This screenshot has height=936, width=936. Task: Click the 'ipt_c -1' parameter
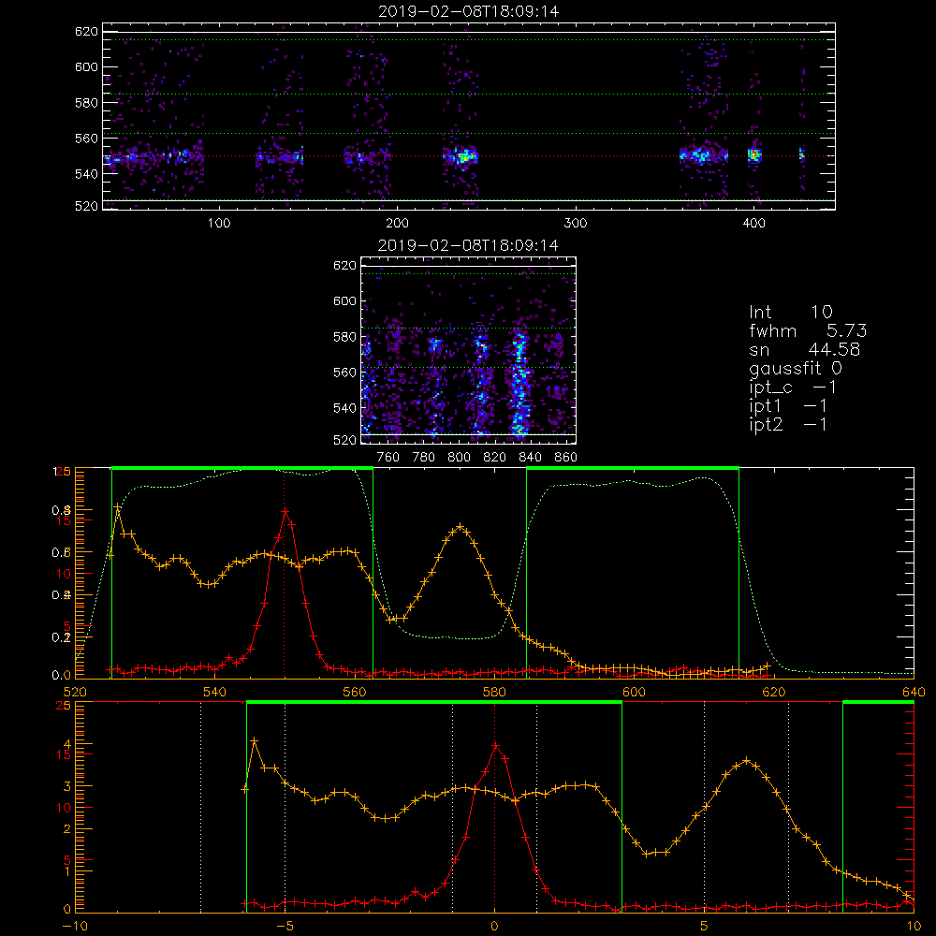coord(793,388)
